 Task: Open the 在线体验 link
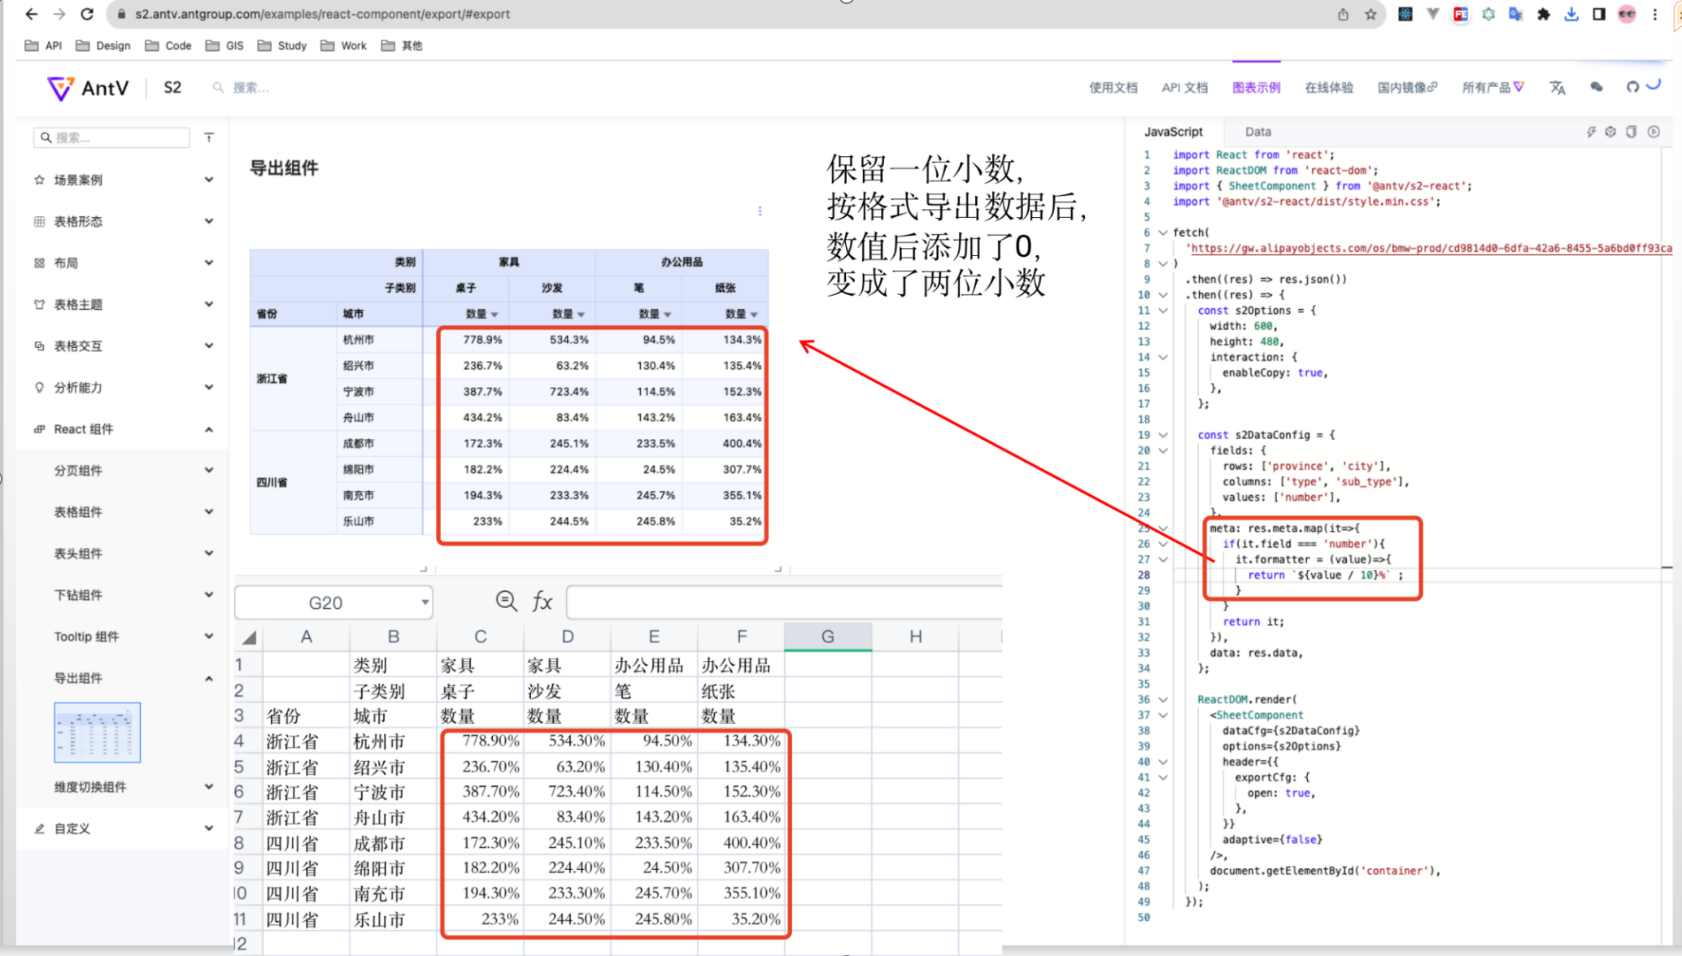[1327, 87]
